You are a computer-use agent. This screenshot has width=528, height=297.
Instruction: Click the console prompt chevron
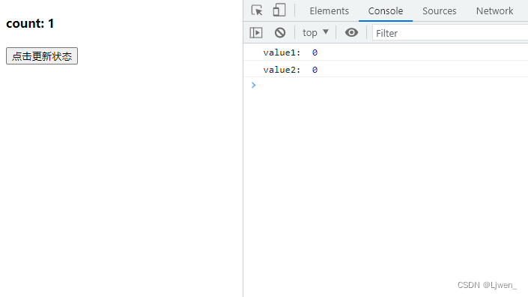(x=254, y=85)
